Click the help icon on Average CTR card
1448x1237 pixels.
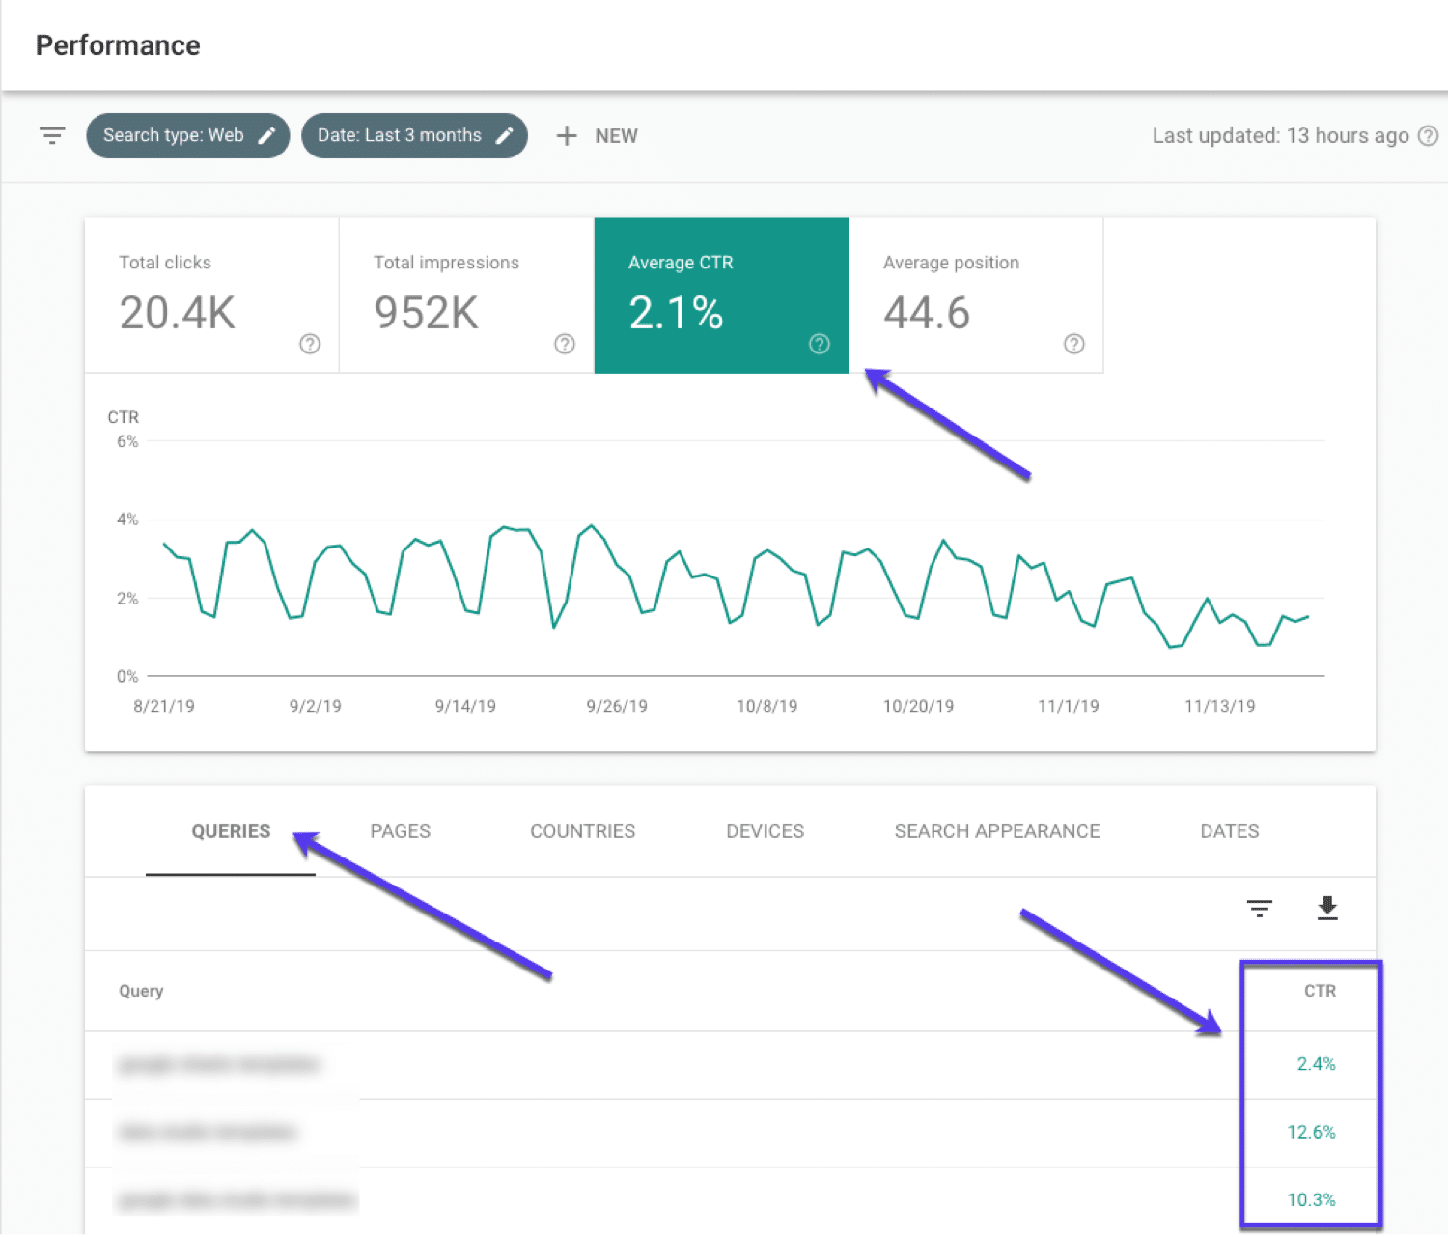click(819, 343)
